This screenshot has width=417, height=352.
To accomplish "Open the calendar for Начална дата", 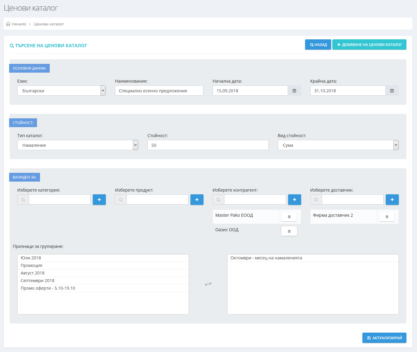I will point(294,91).
